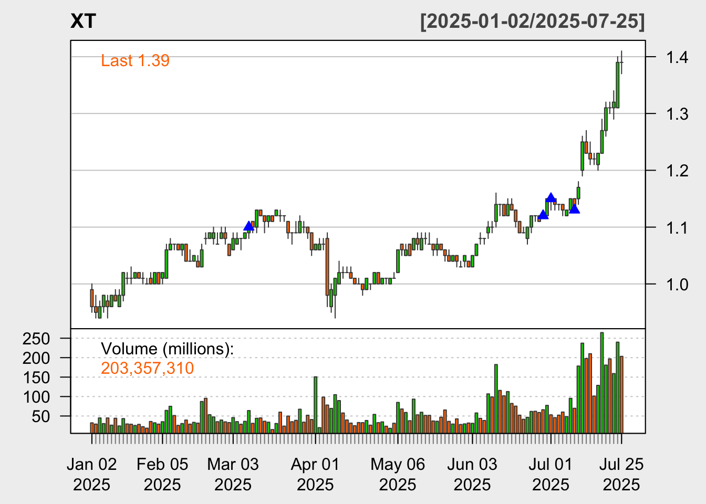Click the 1.4 price axis label
The height and width of the screenshot is (504, 706).
pyautogui.click(x=677, y=57)
